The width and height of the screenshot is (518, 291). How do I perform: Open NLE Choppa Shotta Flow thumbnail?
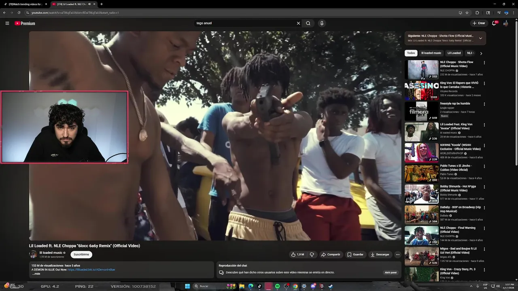tap(421, 70)
